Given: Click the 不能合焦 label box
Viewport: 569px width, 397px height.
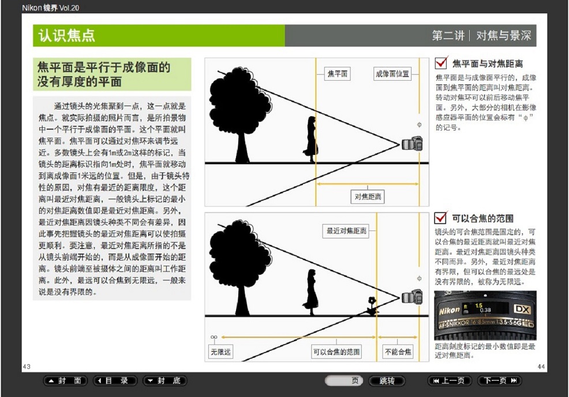Looking at the screenshot, I should point(398,351).
